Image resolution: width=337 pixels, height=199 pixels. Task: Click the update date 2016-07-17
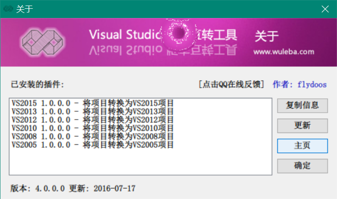pyautogui.click(x=114, y=188)
